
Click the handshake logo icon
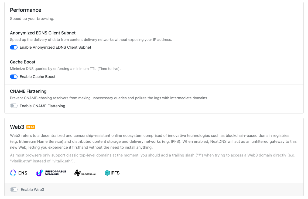click(77, 173)
